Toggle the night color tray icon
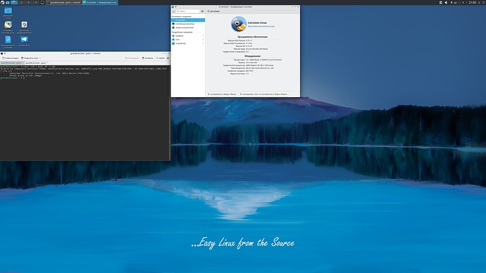Image resolution: width=486 pixels, height=273 pixels. point(463,3)
